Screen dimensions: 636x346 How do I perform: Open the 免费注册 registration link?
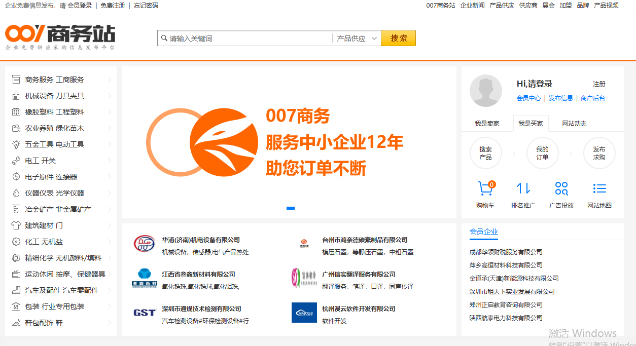coord(114,6)
